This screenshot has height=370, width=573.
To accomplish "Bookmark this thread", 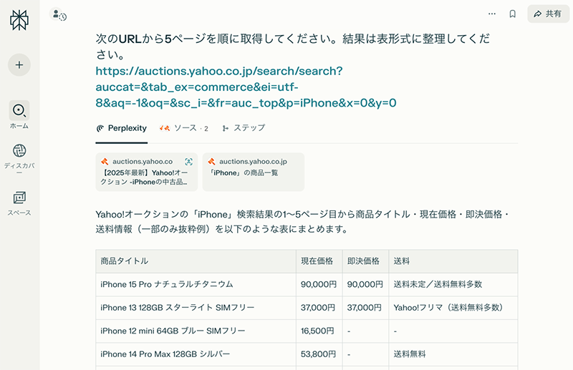I will [512, 14].
